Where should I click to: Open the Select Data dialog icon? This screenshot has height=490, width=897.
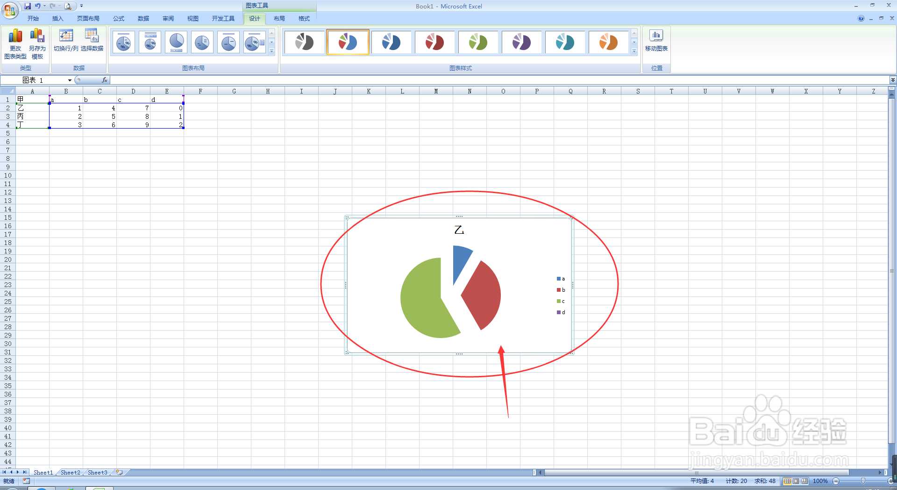(92, 40)
